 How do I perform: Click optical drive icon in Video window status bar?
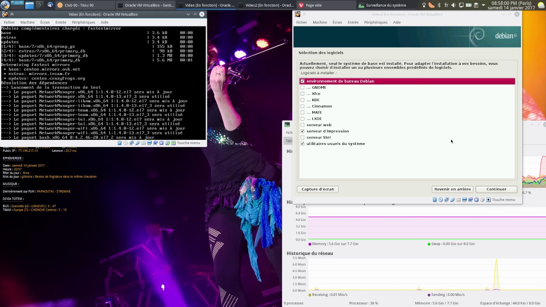click(x=125, y=143)
